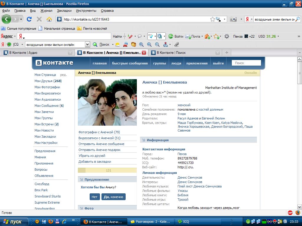Expand the ICQ toolbar search combo box arrow
The height and width of the screenshot is (226, 302).
point(87,45)
